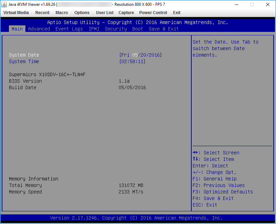Open the Capture menu
Viewport: 276px width, 224px height.
[126, 13]
